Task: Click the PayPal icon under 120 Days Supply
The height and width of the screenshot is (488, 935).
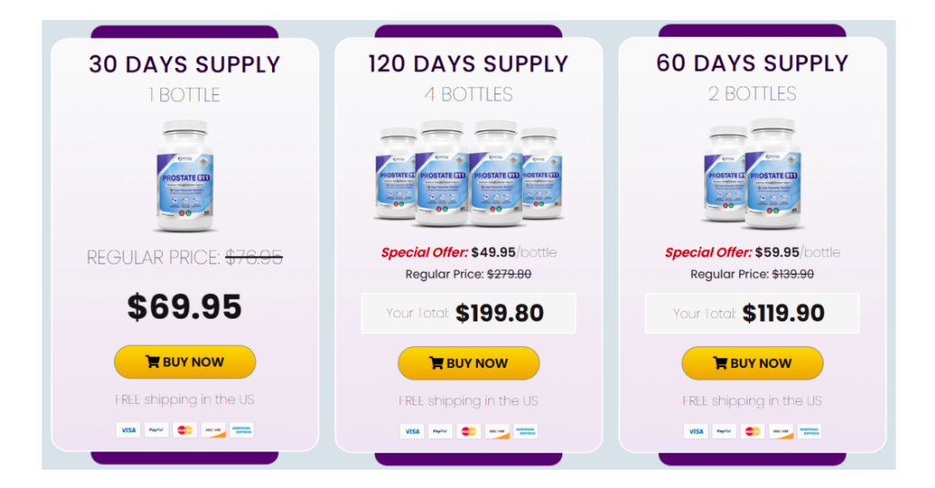Action: pos(440,431)
